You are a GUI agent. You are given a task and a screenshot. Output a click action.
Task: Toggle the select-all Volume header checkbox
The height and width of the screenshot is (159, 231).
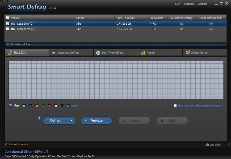tap(8, 18)
